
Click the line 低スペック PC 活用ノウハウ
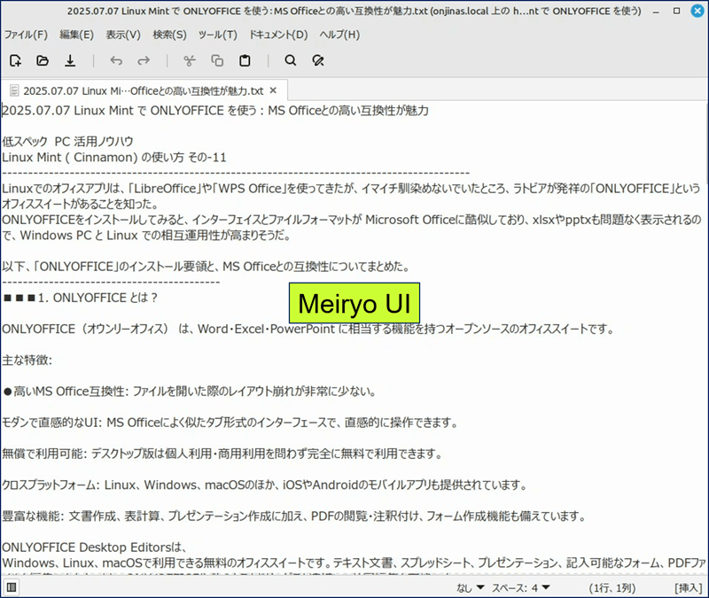(x=68, y=142)
